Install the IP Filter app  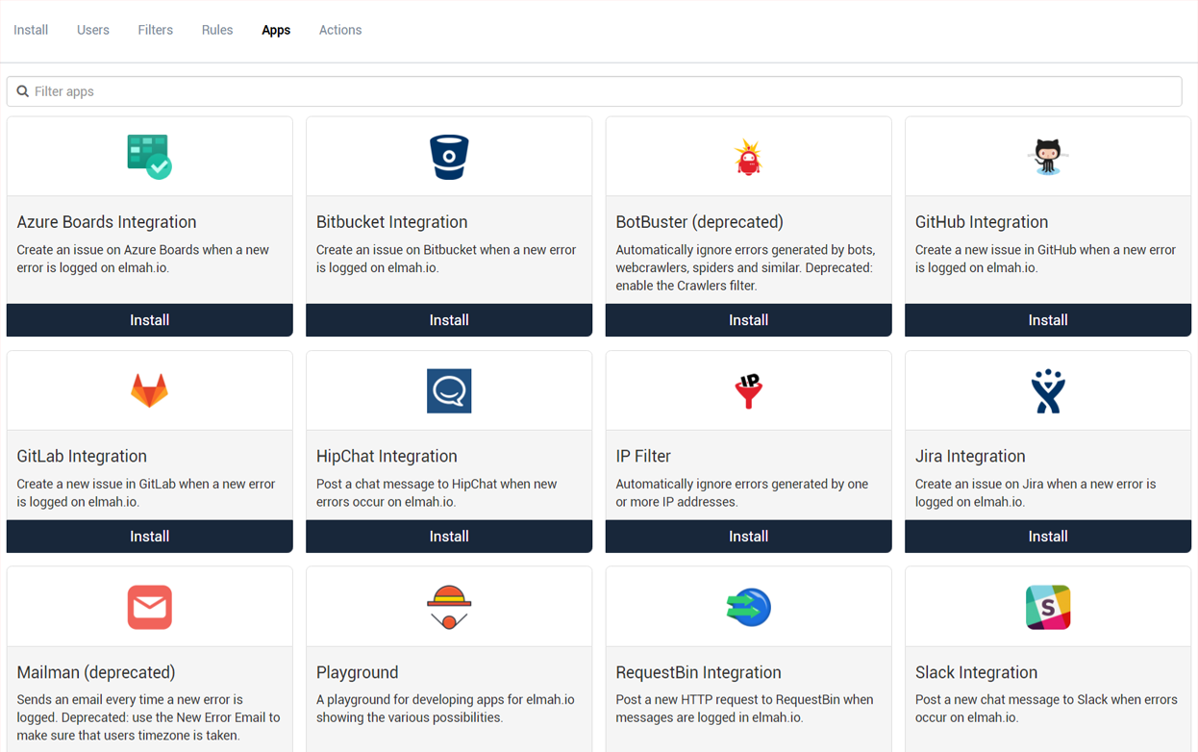[x=748, y=537]
